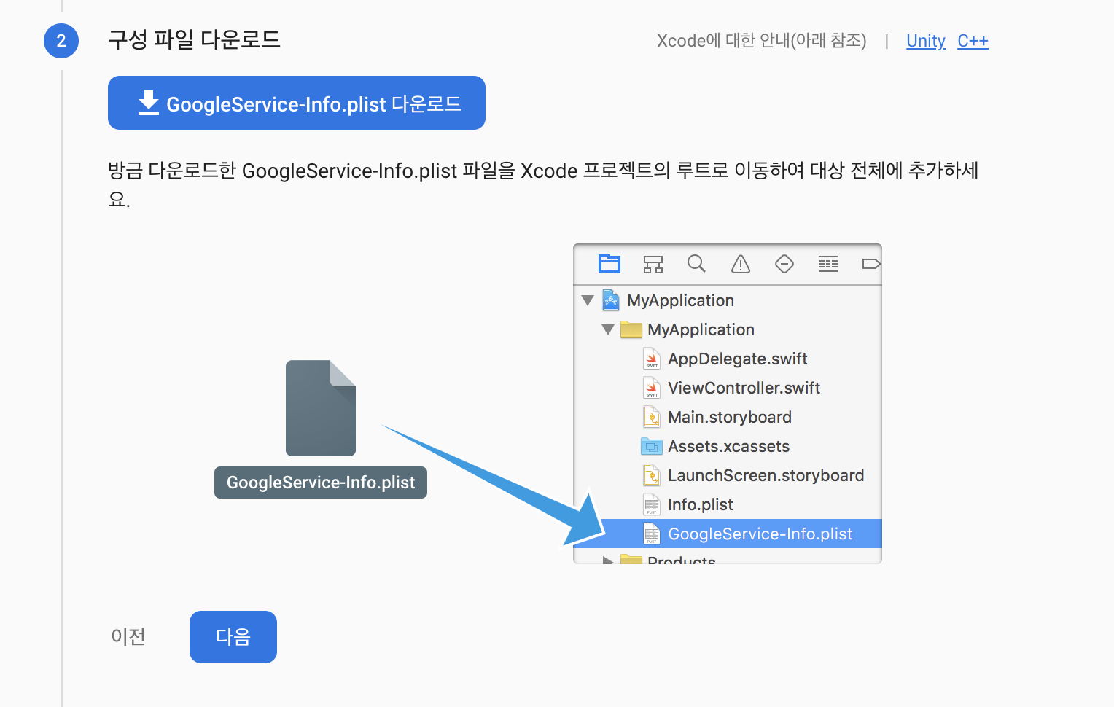
Task: Click the 'Xcode에 대한 안내(아래 참조)' text
Action: pyautogui.click(x=762, y=41)
